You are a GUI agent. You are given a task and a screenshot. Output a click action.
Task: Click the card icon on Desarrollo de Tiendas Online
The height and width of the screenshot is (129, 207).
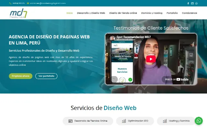71,121
